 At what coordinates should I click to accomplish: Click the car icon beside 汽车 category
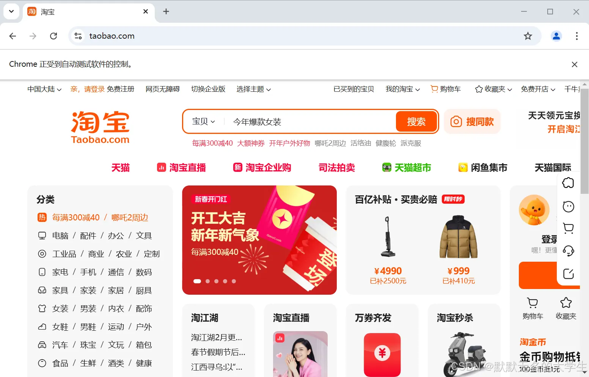coord(42,345)
